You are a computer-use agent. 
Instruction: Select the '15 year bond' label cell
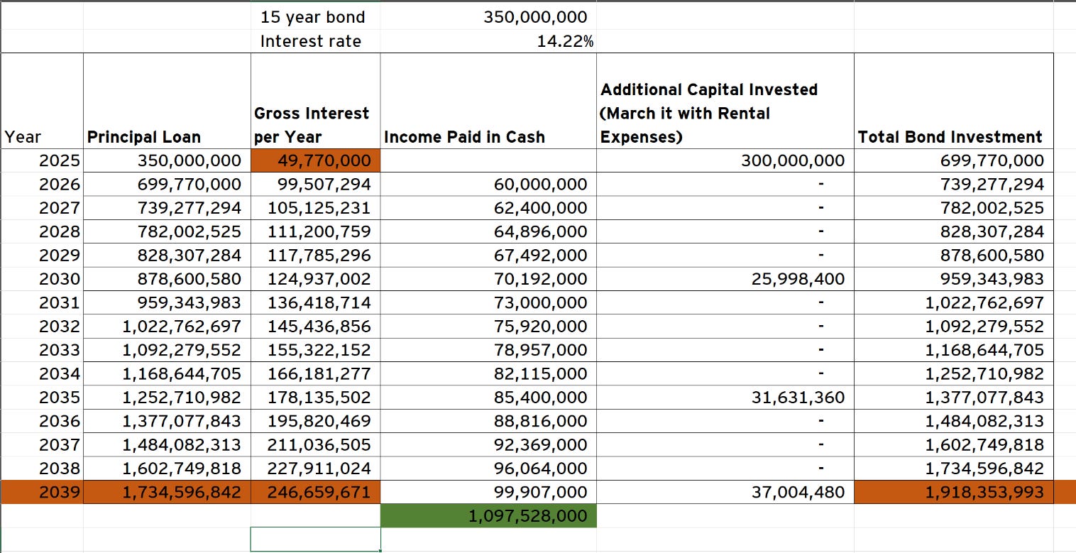pyautogui.click(x=315, y=17)
